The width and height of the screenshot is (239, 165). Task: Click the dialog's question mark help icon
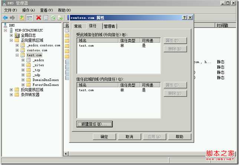click(184, 17)
